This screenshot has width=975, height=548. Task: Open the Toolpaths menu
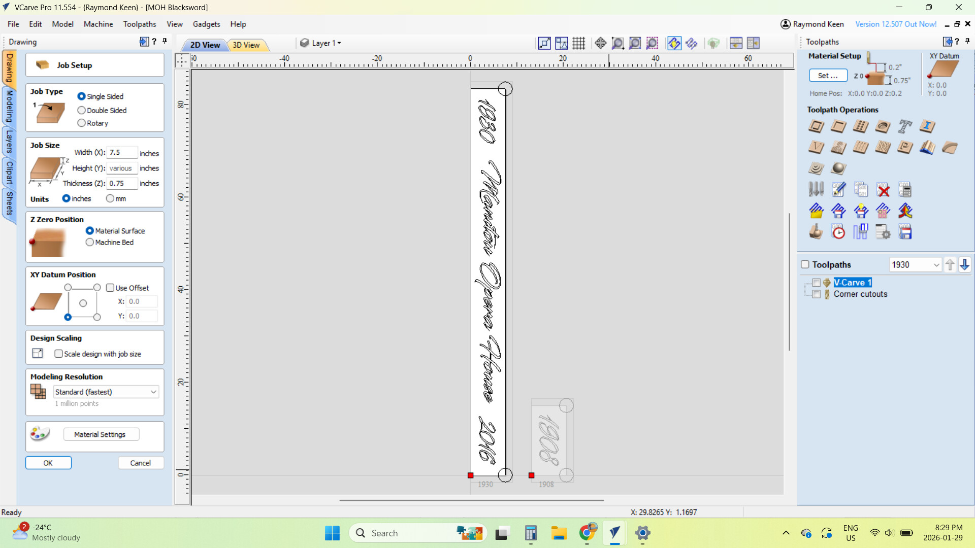pyautogui.click(x=139, y=24)
